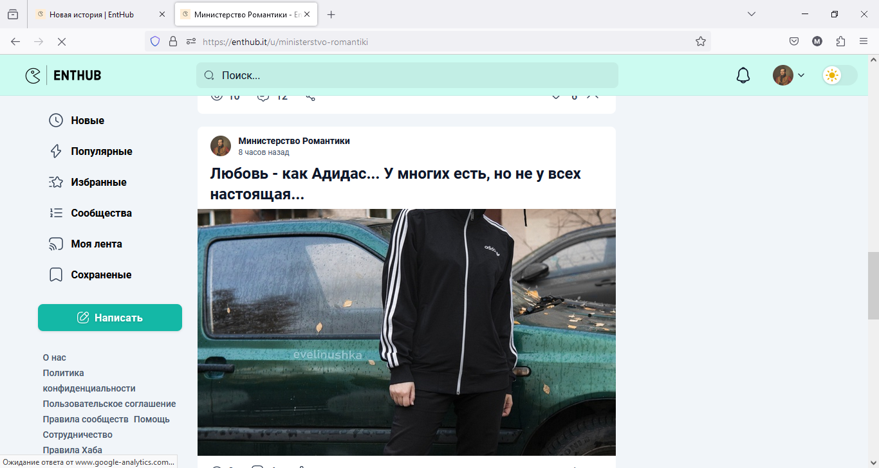Open the user avatar menu in header
Screen dimensions: 879x468
(x=789, y=75)
